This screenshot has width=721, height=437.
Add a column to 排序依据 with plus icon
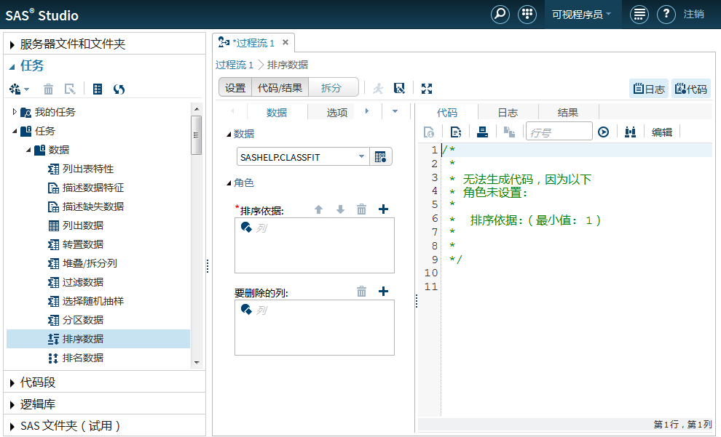(x=384, y=209)
